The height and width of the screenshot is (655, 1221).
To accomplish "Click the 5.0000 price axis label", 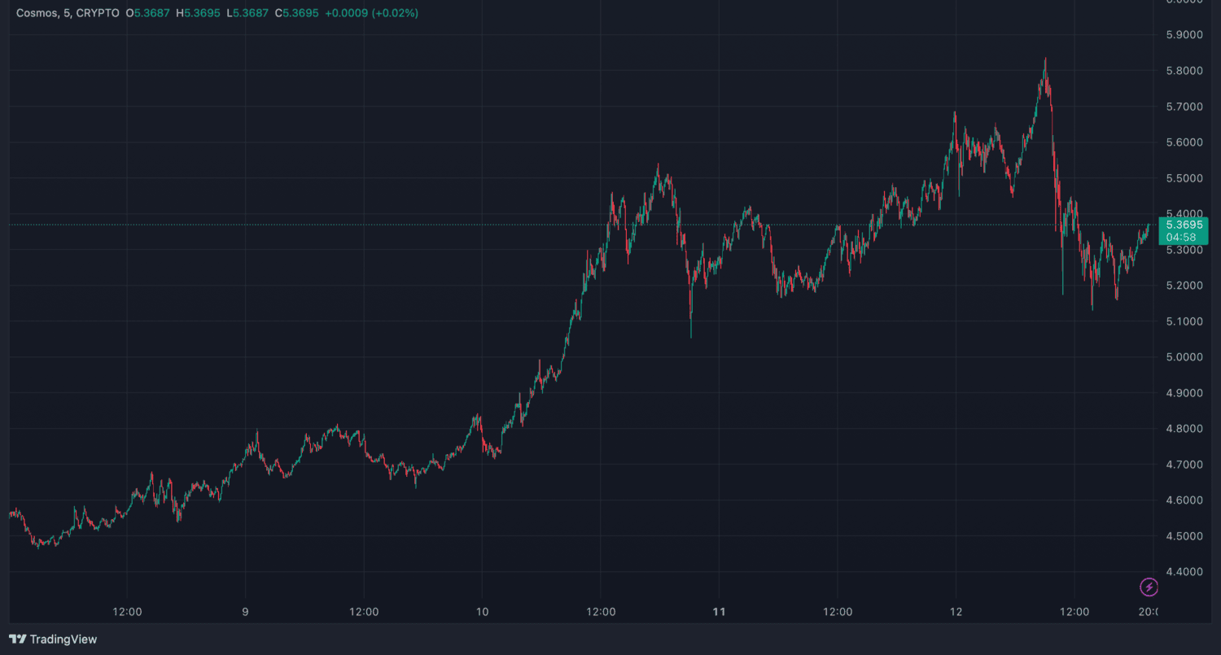I will (1184, 357).
